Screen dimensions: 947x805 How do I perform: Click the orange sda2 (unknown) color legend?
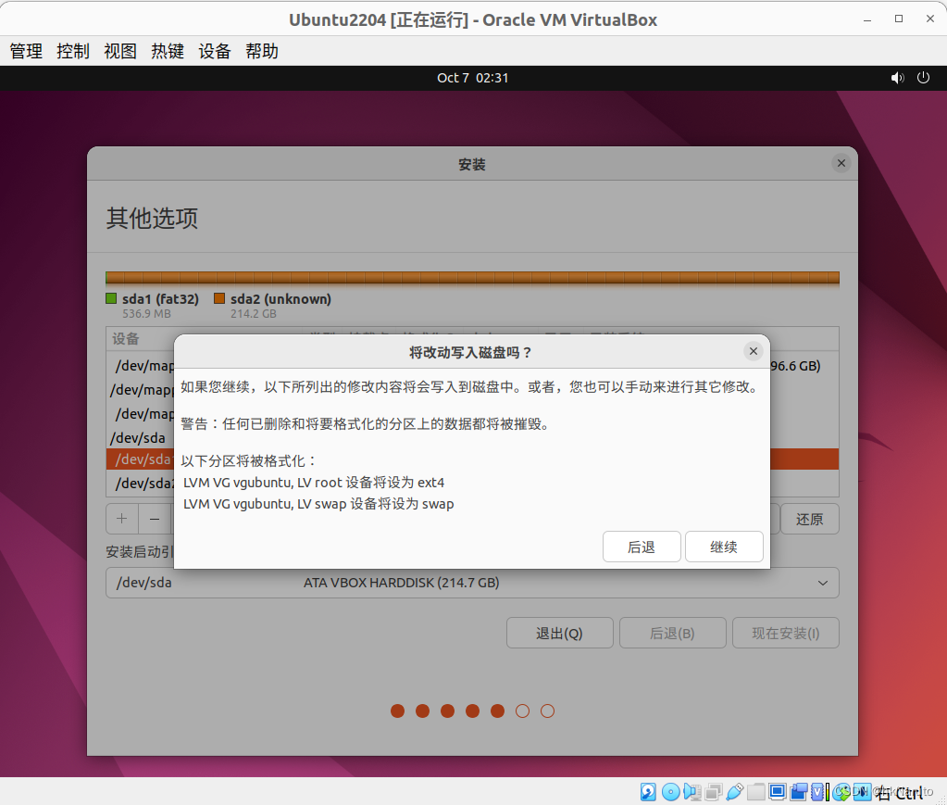[219, 298]
